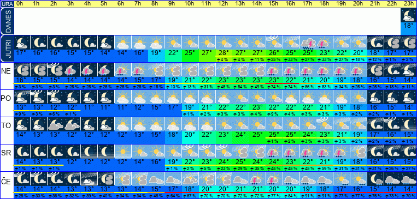Image resolution: width=417 pixels, height=199 pixels.
Task: Click the TO 23h clear moon icon
Action: tap(409, 124)
